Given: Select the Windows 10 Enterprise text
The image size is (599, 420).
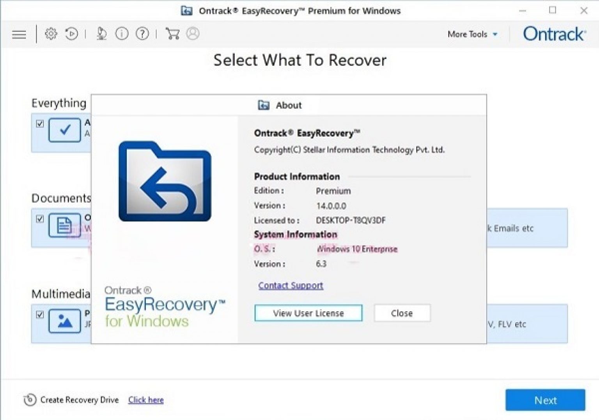Looking at the screenshot, I should 357,249.
